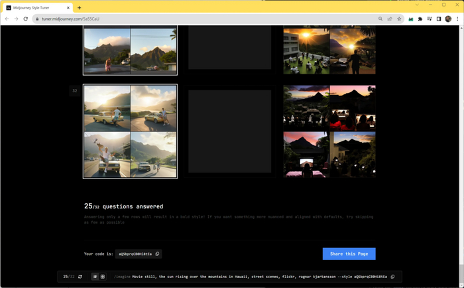Bookmark this tab with the star icon
464x288 pixels.
click(x=399, y=19)
